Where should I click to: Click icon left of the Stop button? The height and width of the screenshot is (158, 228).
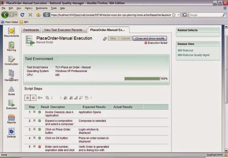(x=105, y=38)
